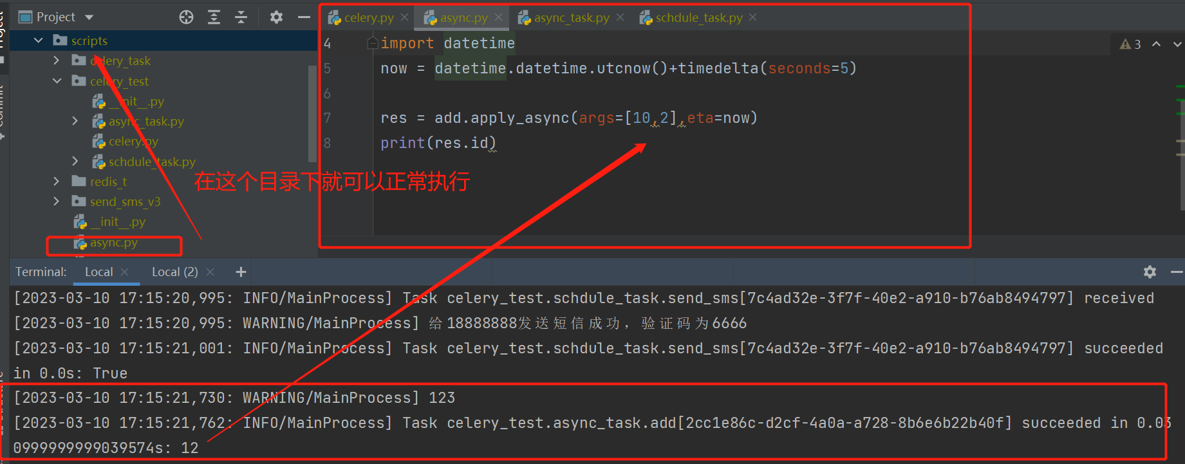Click the import fold marker on line 4
The image size is (1185, 464).
point(372,43)
